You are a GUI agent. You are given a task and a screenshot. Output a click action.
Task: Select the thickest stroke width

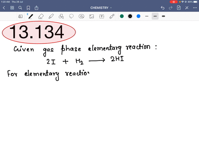163,16
